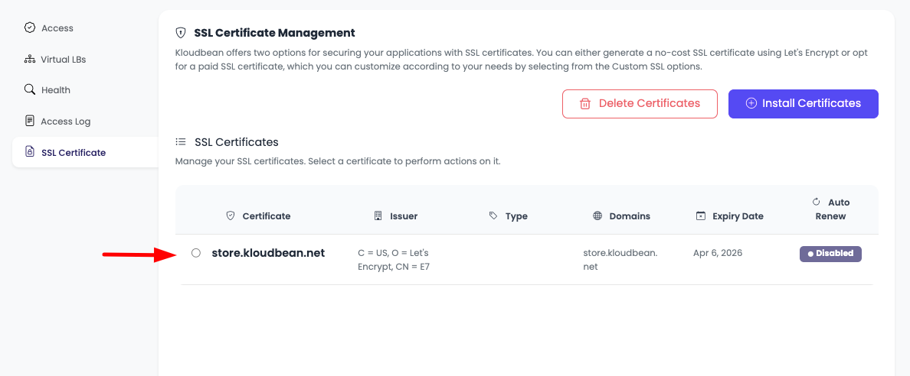Click the Auto Renew refresh icon
The width and height of the screenshot is (910, 376).
click(816, 202)
